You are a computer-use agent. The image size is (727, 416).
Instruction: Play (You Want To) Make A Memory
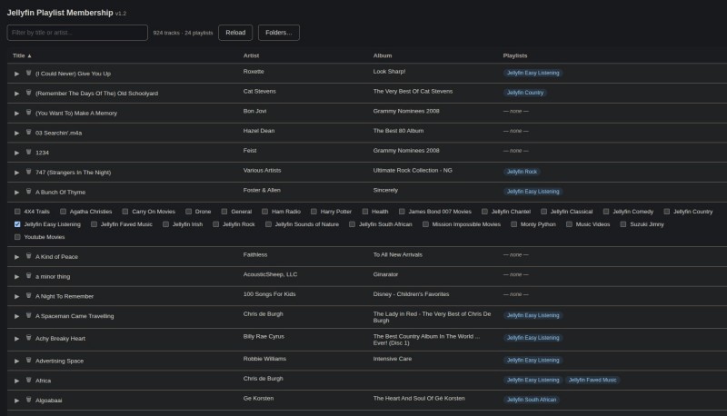(16, 114)
